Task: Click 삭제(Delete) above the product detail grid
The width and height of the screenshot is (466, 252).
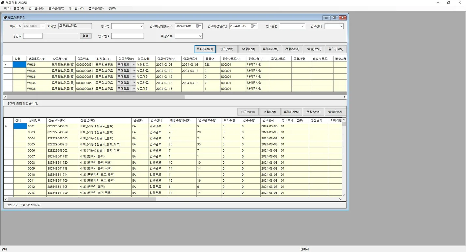Action: click(x=292, y=112)
